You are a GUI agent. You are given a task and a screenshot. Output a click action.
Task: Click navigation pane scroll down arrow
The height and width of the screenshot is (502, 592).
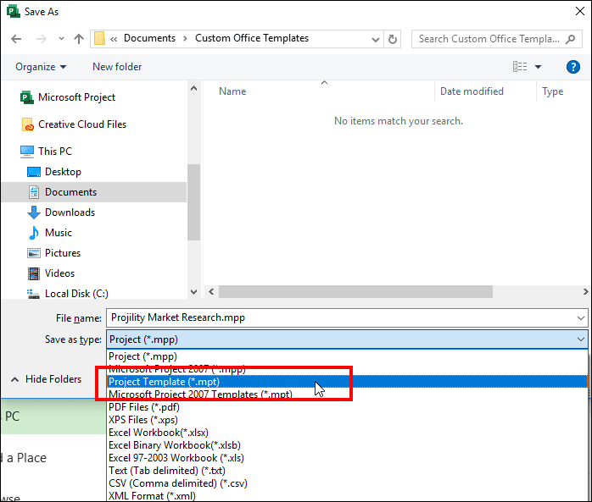click(193, 292)
